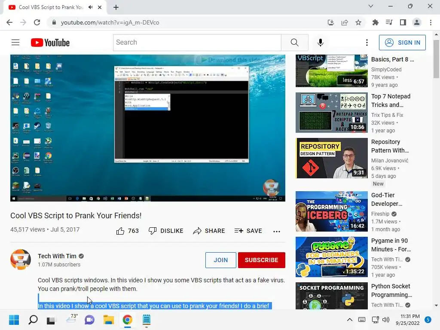Go forward in browser history
The image size is (440, 330).
click(23, 22)
